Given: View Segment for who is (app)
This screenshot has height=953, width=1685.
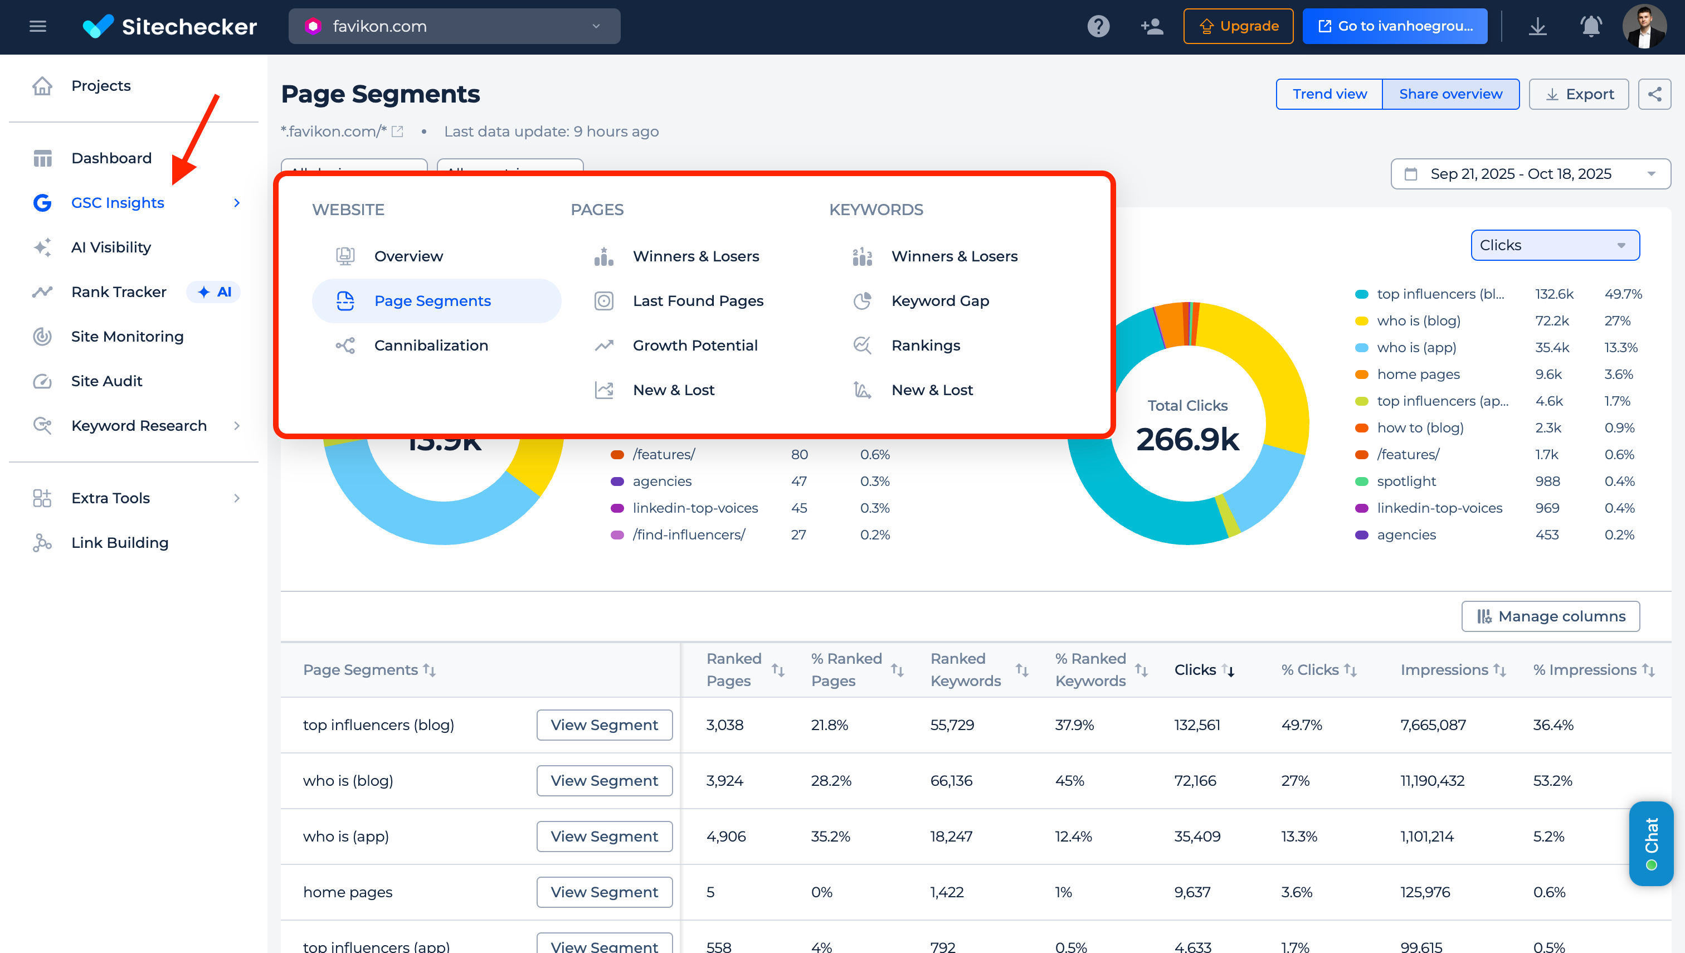Looking at the screenshot, I should [604, 837].
